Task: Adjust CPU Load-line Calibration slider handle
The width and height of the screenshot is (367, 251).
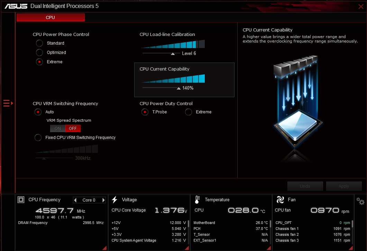Action: [x=173, y=54]
